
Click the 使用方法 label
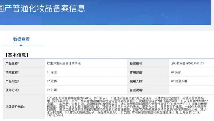(x=12, y=90)
